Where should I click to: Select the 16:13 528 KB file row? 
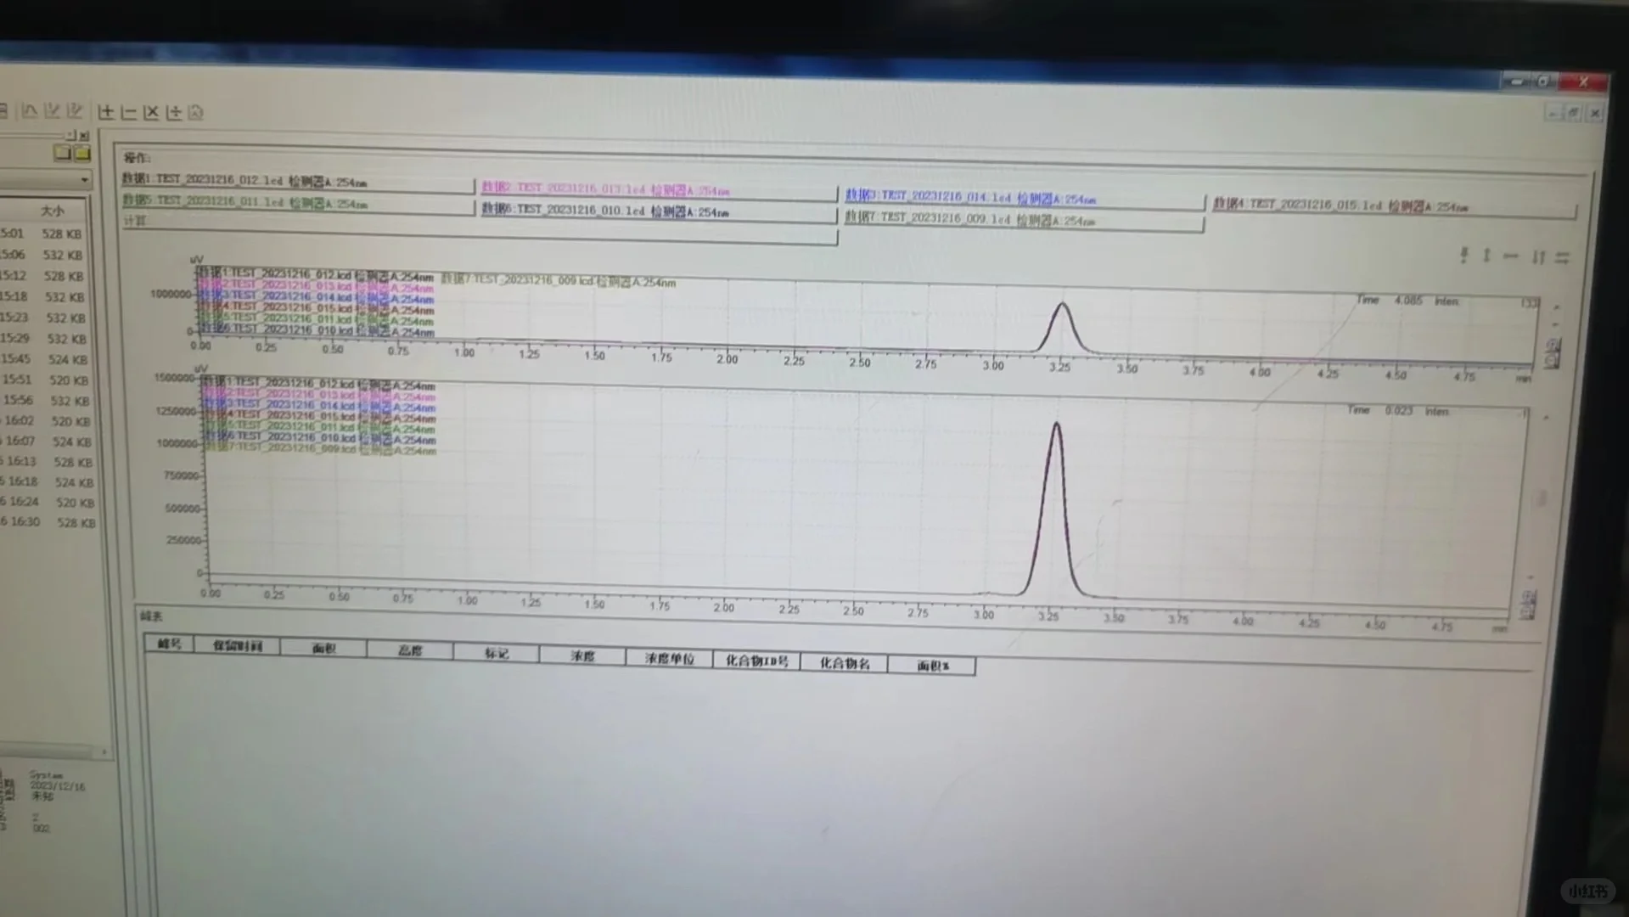(47, 462)
